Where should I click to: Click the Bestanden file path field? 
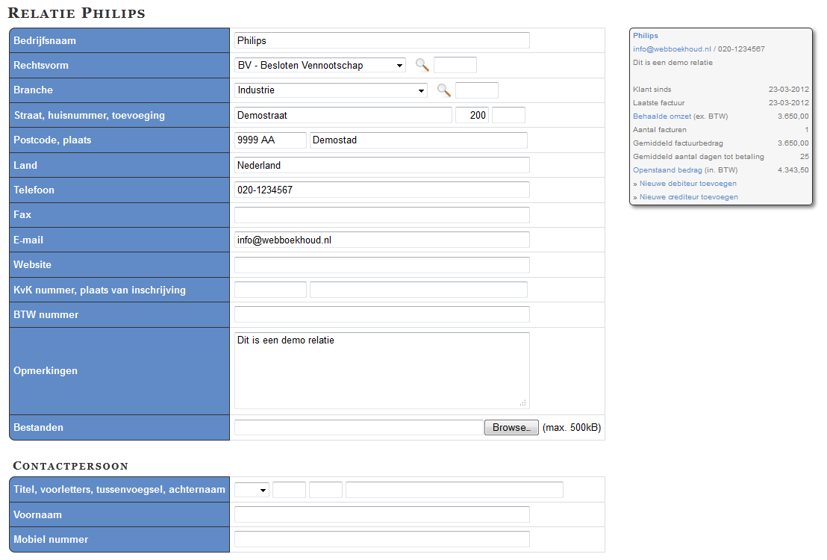coord(359,428)
